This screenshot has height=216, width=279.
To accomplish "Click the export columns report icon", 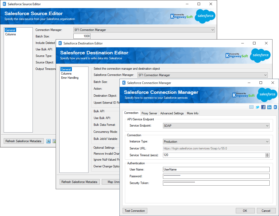I will [54, 141].
